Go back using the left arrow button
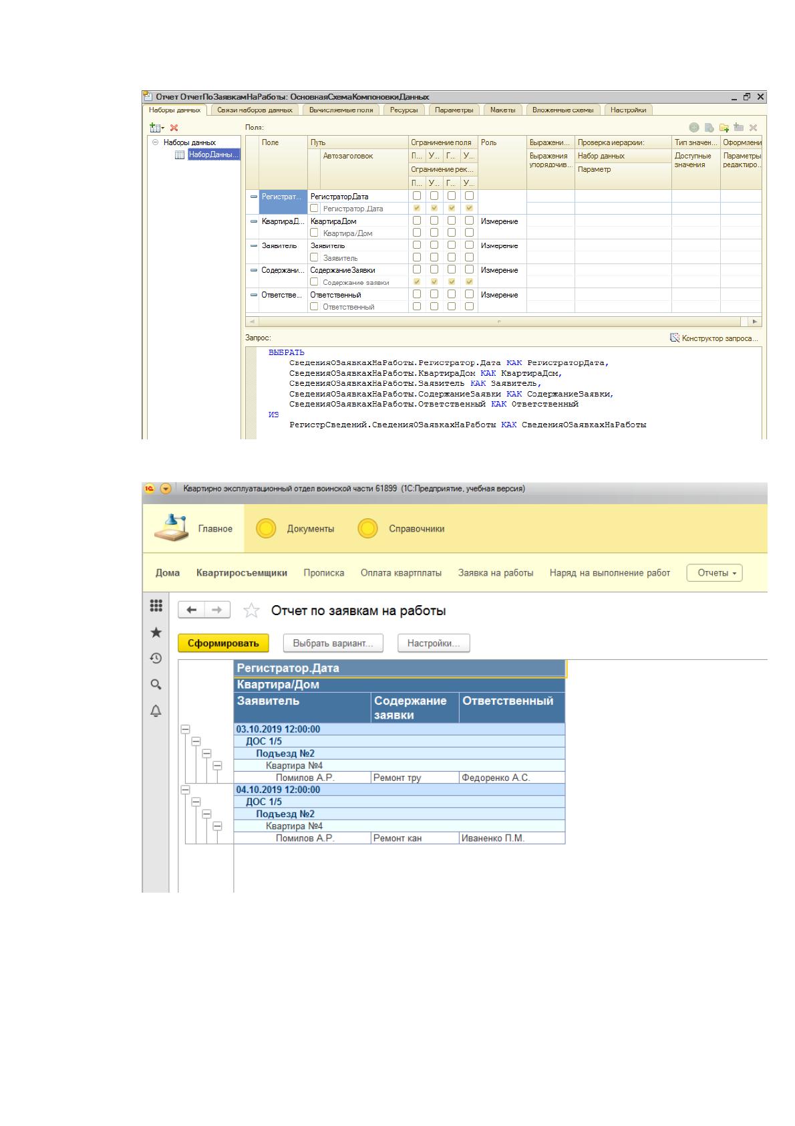The height and width of the screenshot is (1126, 795). 192,610
